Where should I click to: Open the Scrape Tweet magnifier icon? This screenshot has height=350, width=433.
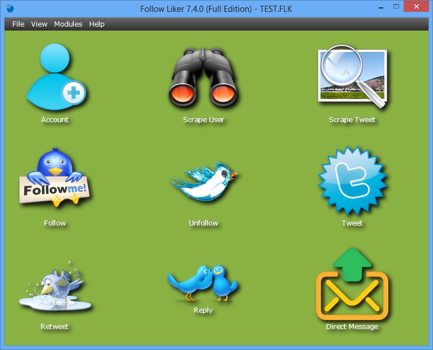352,76
